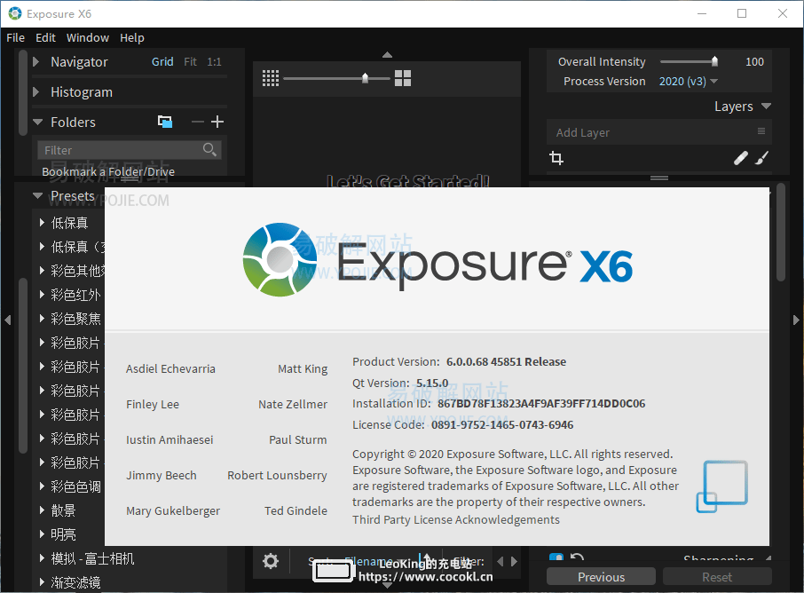Viewport: 804px width, 593px height.
Task: Click the Presets panel vertical scrollbar
Action: [22, 366]
